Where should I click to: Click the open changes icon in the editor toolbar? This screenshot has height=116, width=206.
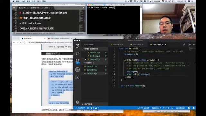pos(184,44)
